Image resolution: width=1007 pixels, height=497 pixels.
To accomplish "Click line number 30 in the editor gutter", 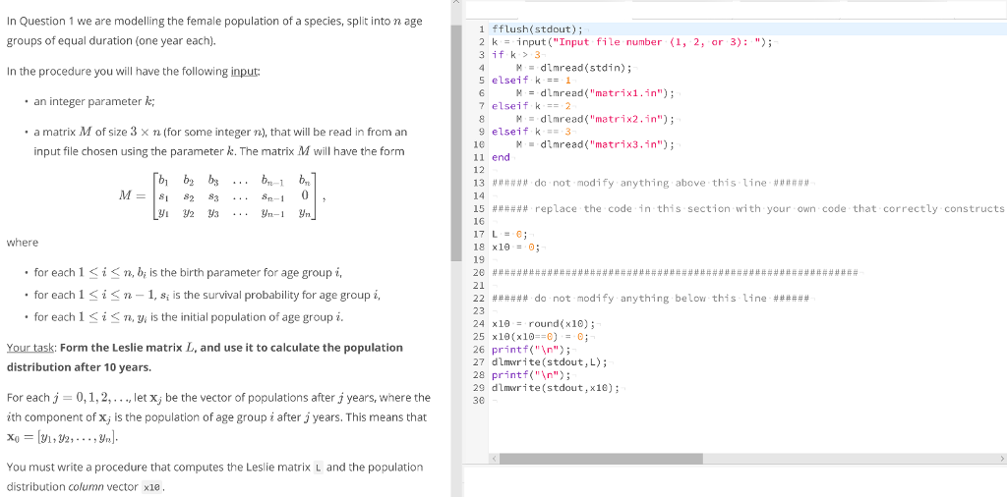I will pyautogui.click(x=478, y=401).
